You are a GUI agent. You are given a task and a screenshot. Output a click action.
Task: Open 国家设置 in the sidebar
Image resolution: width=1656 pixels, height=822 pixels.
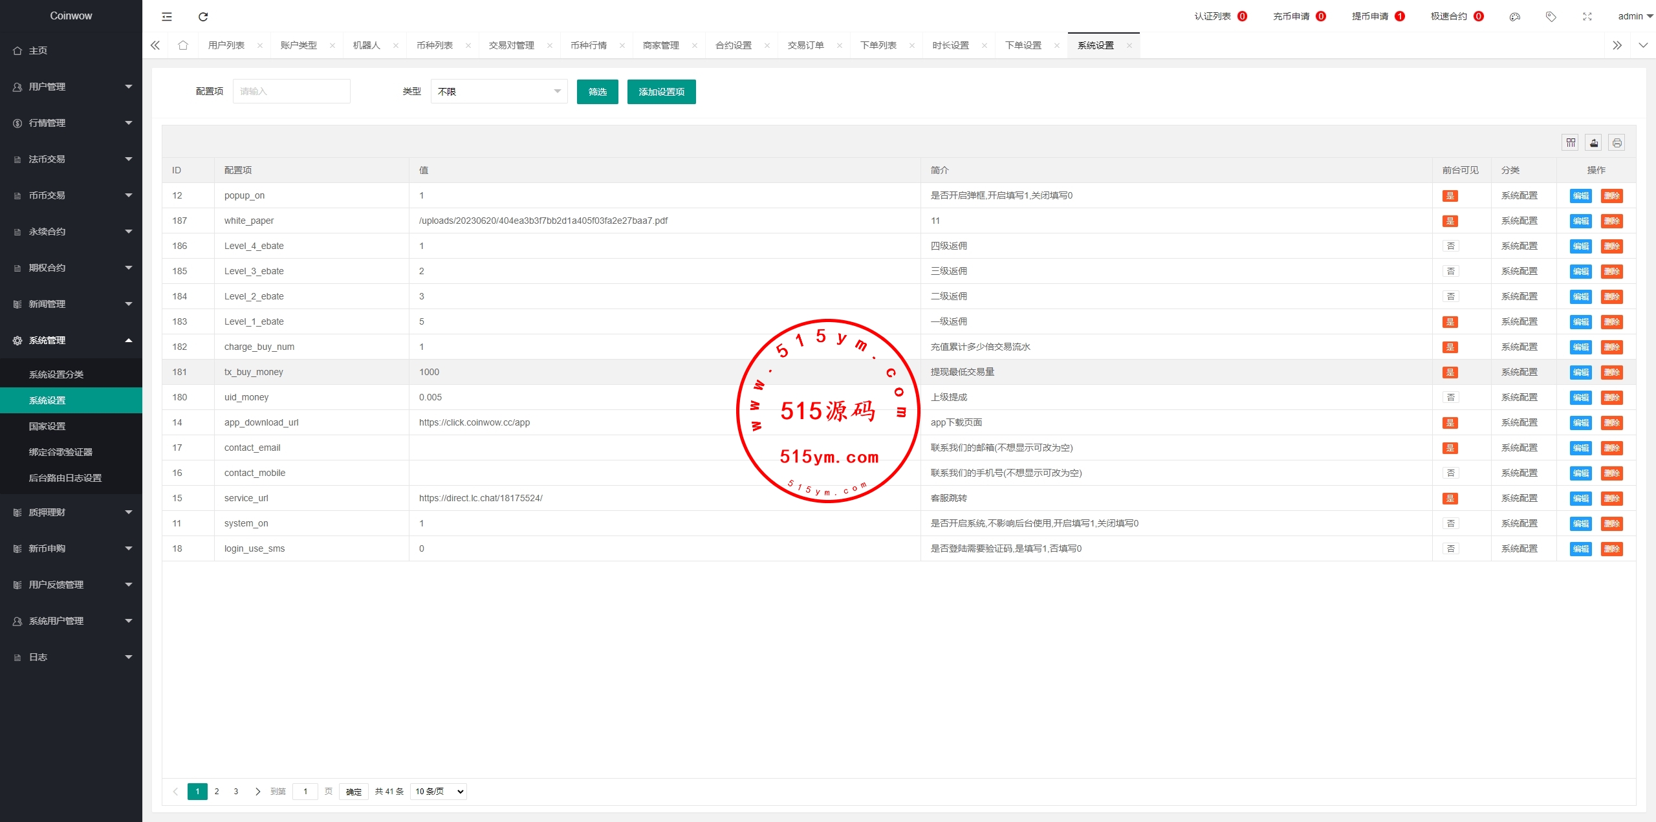(x=47, y=426)
